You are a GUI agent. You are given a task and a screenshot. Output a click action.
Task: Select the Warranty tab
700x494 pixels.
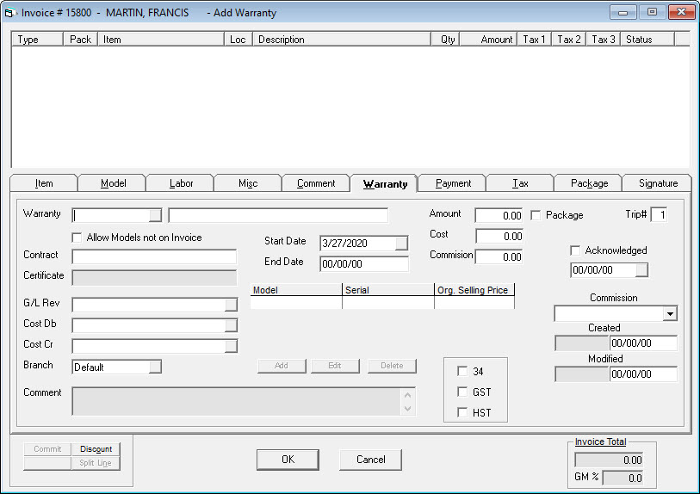point(385,184)
